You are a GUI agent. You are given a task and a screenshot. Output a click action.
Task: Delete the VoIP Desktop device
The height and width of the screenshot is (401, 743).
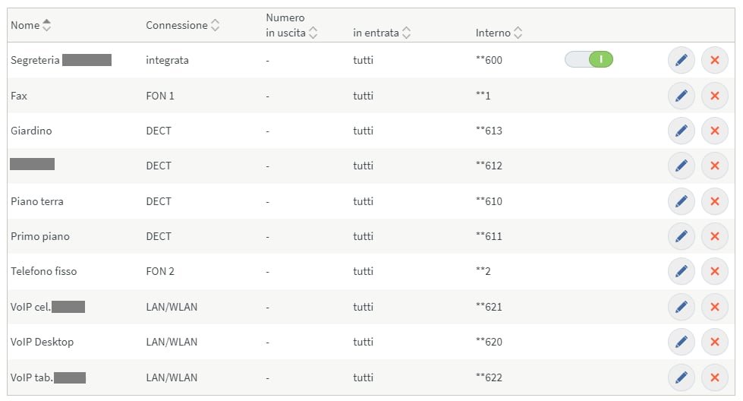[714, 342]
